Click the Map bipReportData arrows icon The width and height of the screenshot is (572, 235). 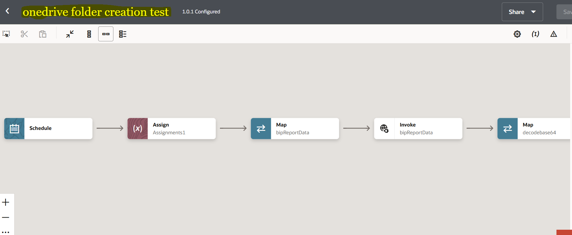[x=261, y=128]
